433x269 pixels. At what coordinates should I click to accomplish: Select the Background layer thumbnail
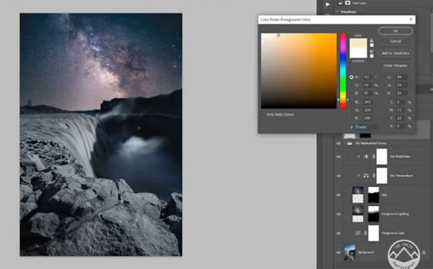coord(349,252)
